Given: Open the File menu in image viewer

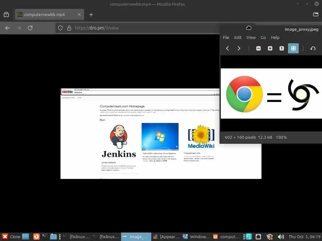Looking at the screenshot, I should click(226, 38).
